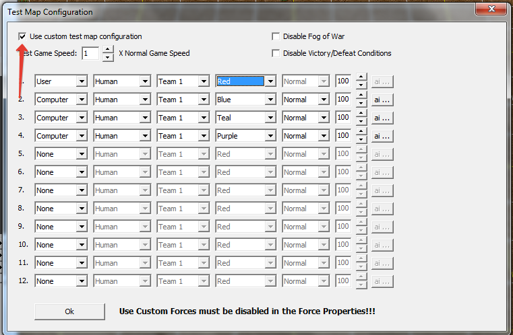Uncheck Use custom test map configuration
The image size is (513, 335).
pyautogui.click(x=23, y=36)
